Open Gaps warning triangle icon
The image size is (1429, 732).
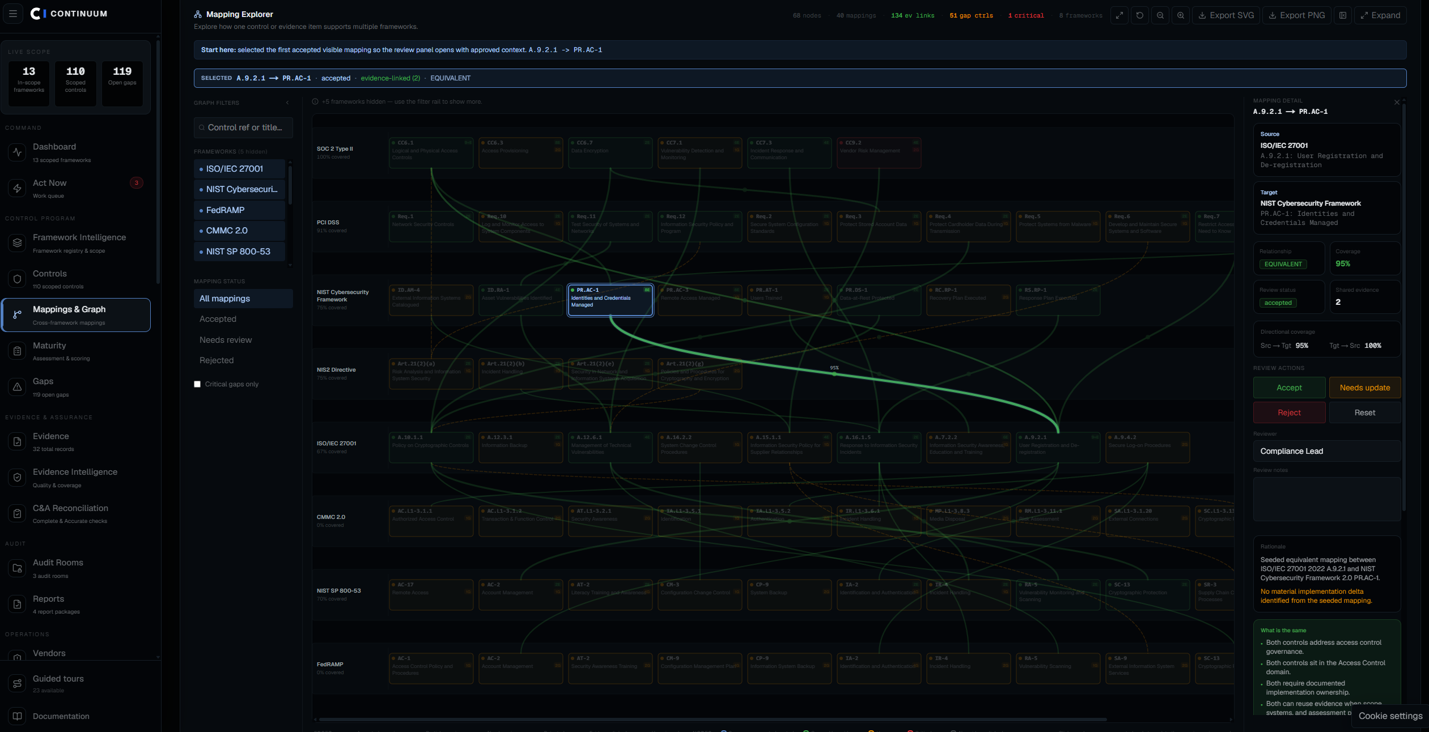(18, 387)
